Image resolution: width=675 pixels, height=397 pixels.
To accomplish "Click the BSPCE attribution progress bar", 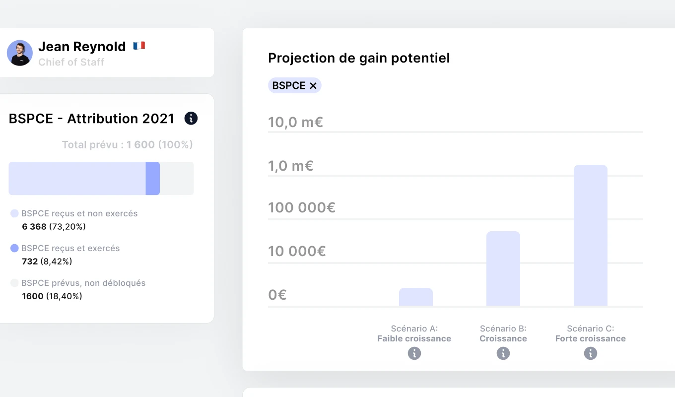I will tap(101, 178).
